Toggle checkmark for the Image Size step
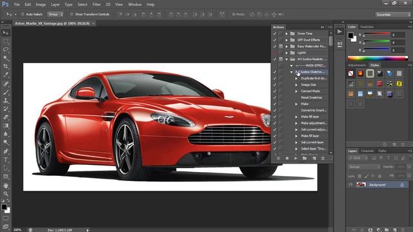Screen dimensions: 413x232 275,84
